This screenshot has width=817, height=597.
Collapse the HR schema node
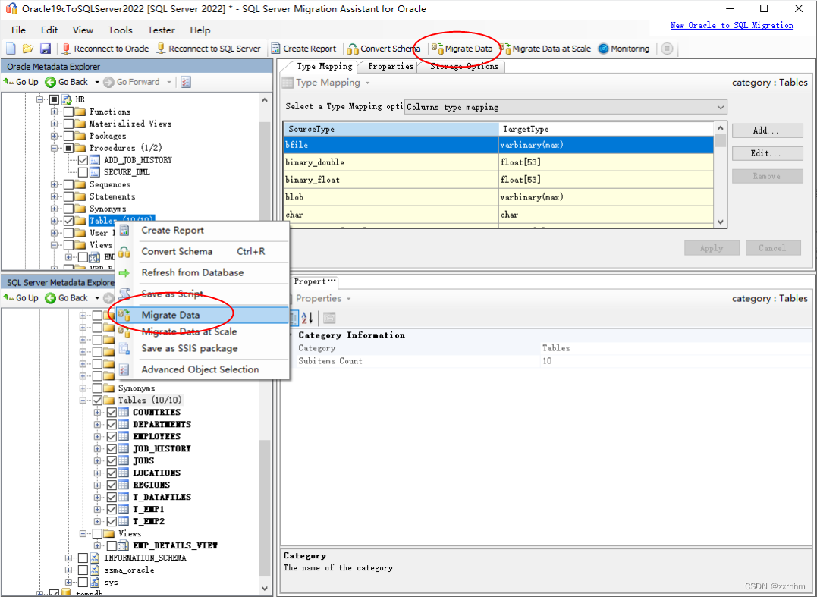(39, 99)
